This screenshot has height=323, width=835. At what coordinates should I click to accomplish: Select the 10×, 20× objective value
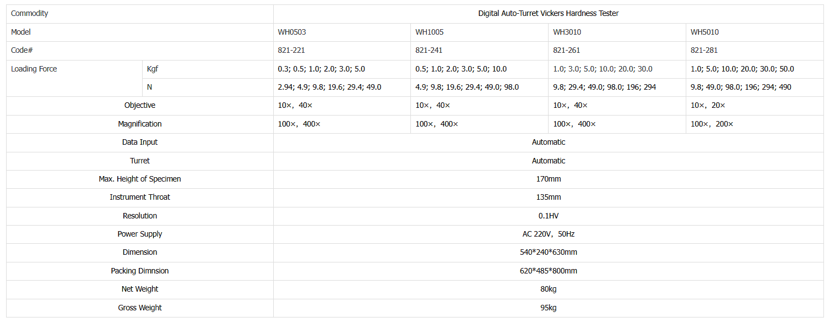(708, 106)
